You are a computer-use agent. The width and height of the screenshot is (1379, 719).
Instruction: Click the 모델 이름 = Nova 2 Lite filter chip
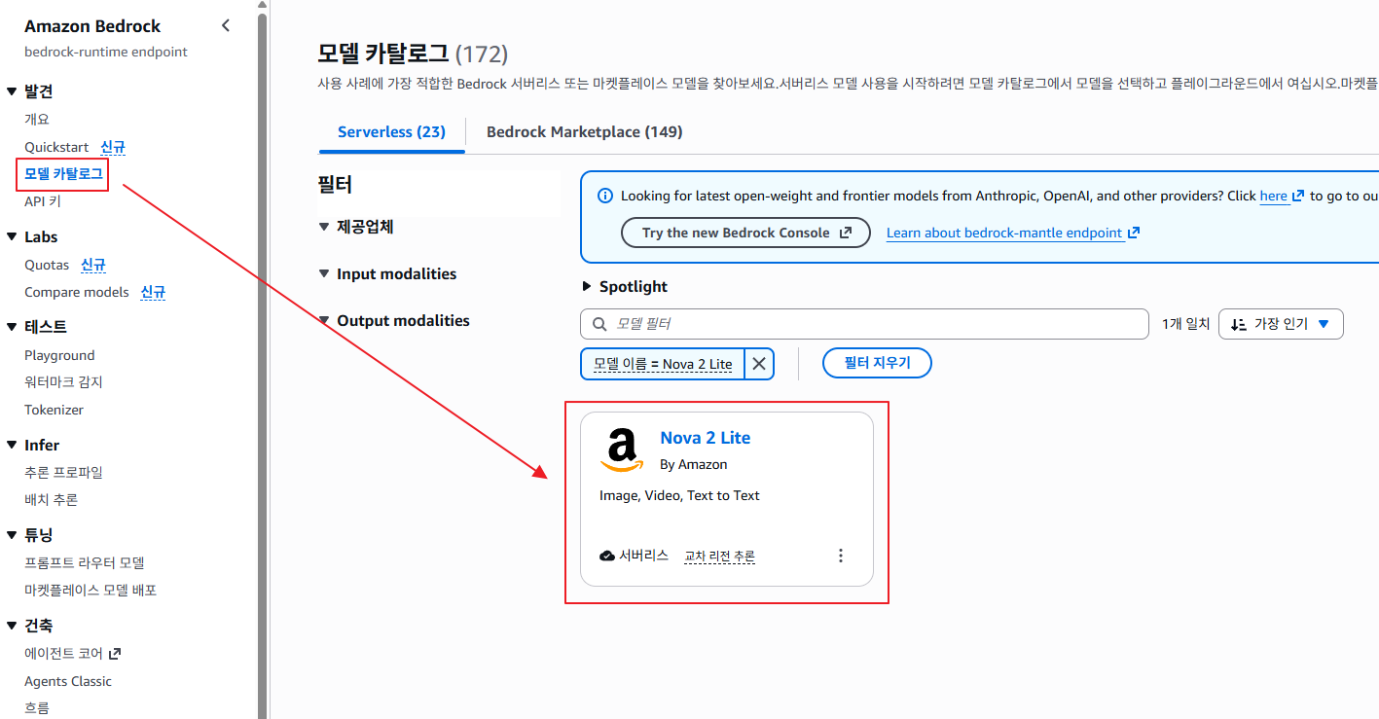tap(663, 364)
